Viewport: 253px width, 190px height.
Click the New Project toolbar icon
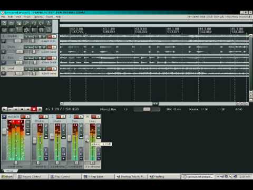pos(4,23)
